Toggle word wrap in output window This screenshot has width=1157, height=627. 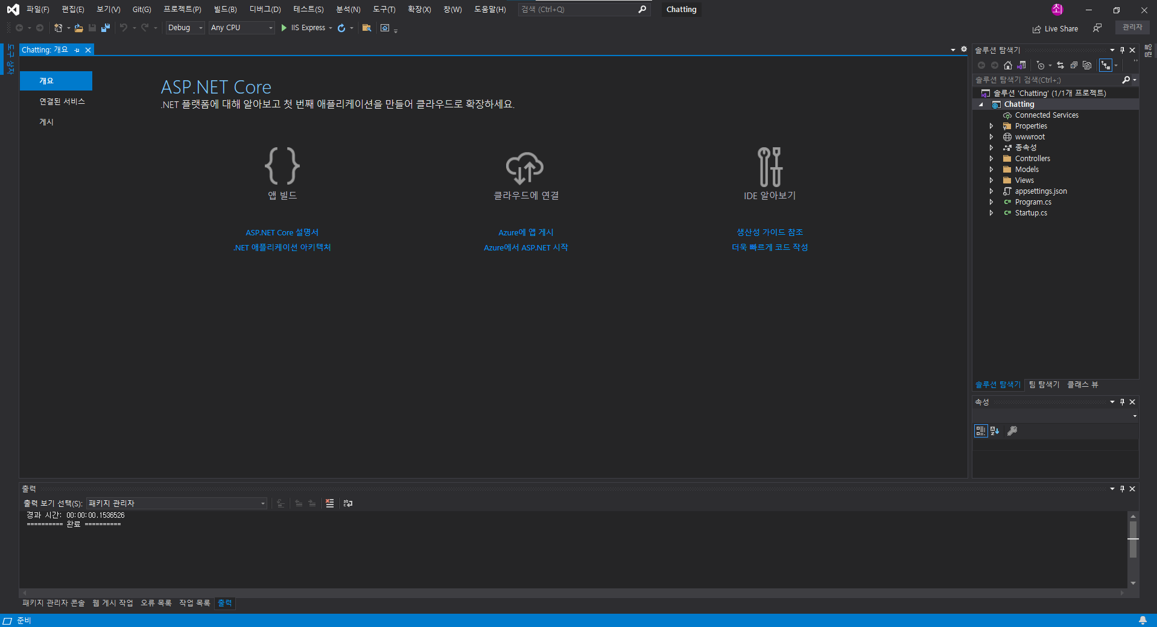coord(348,503)
